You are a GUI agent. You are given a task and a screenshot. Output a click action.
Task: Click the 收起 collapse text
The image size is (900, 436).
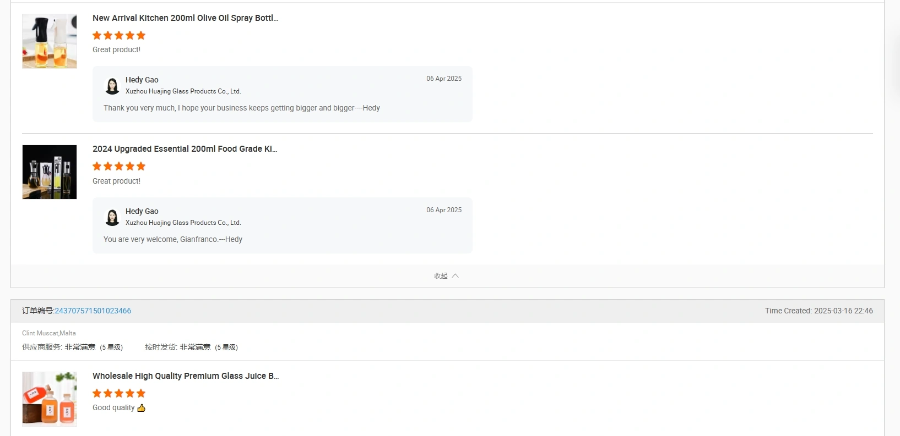(x=441, y=276)
